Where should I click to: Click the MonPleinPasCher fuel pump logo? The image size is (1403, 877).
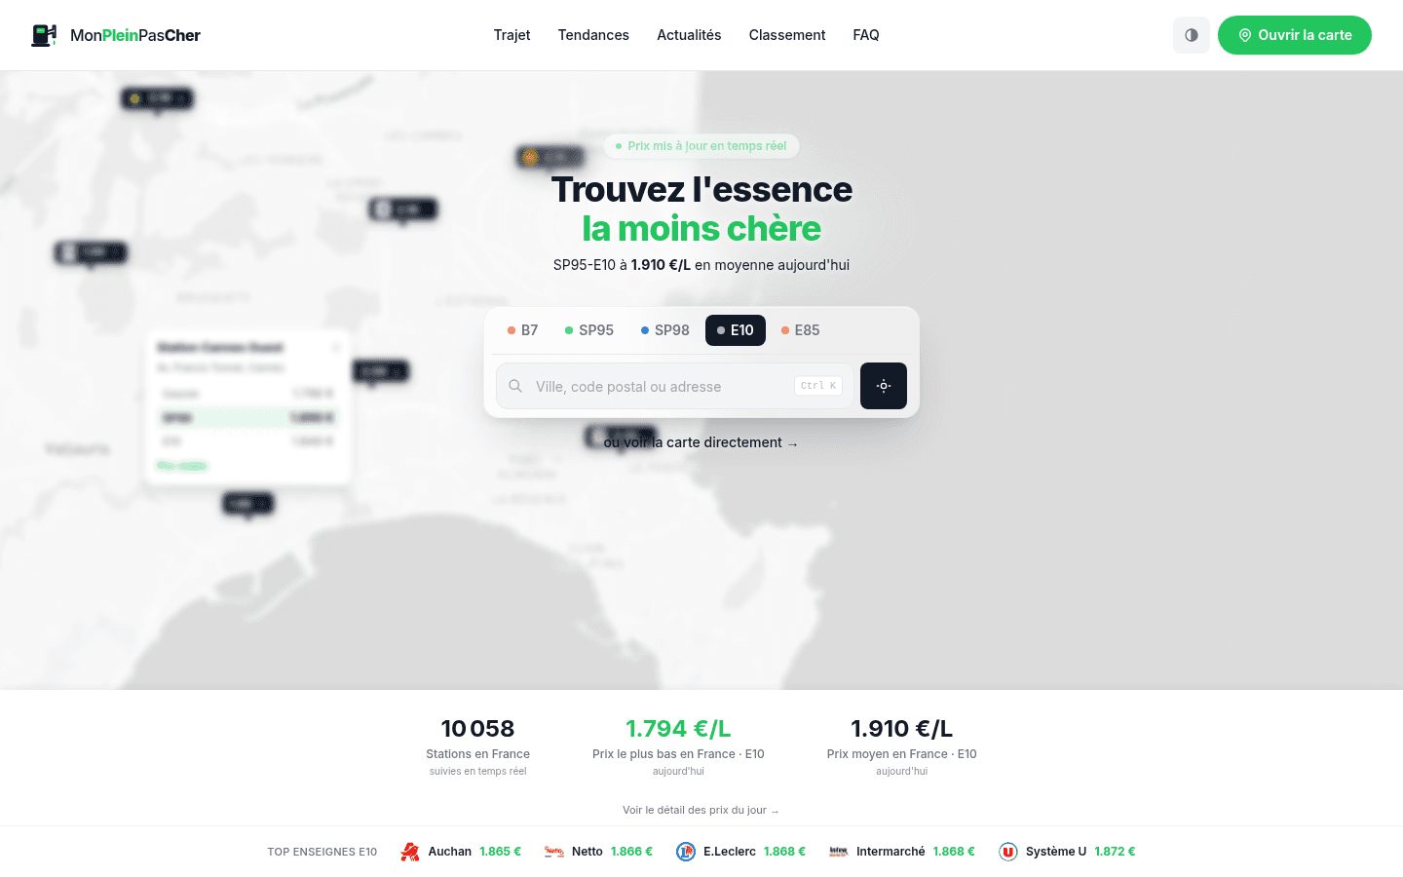(44, 35)
